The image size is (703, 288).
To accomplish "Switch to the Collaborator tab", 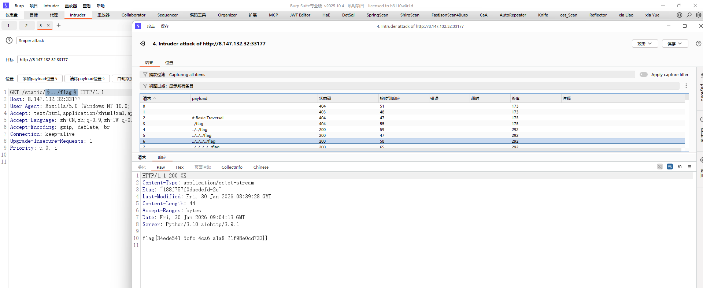I will [x=133, y=15].
